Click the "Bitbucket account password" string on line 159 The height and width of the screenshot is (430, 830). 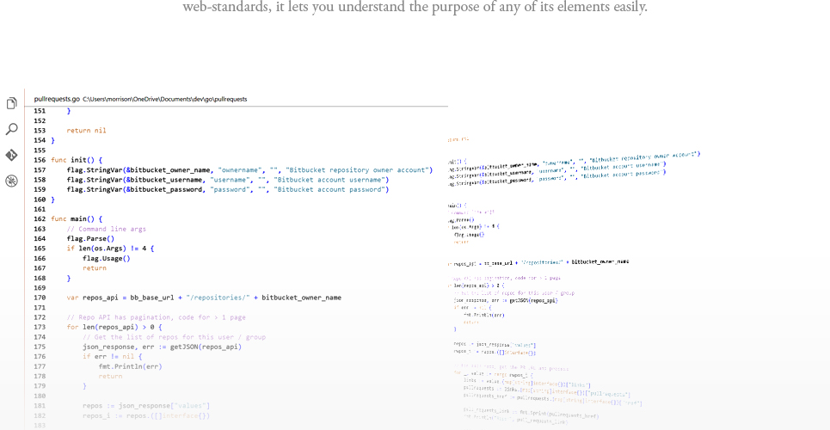point(329,189)
